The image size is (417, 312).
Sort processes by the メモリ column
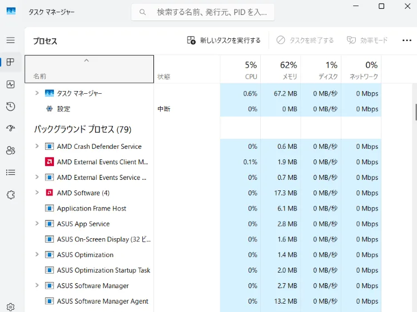(281, 70)
